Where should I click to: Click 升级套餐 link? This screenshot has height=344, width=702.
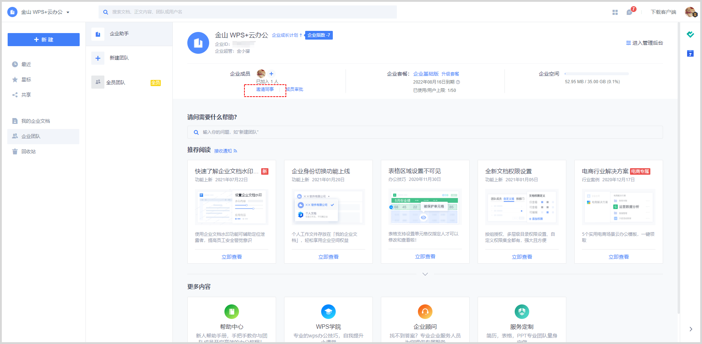(x=450, y=74)
